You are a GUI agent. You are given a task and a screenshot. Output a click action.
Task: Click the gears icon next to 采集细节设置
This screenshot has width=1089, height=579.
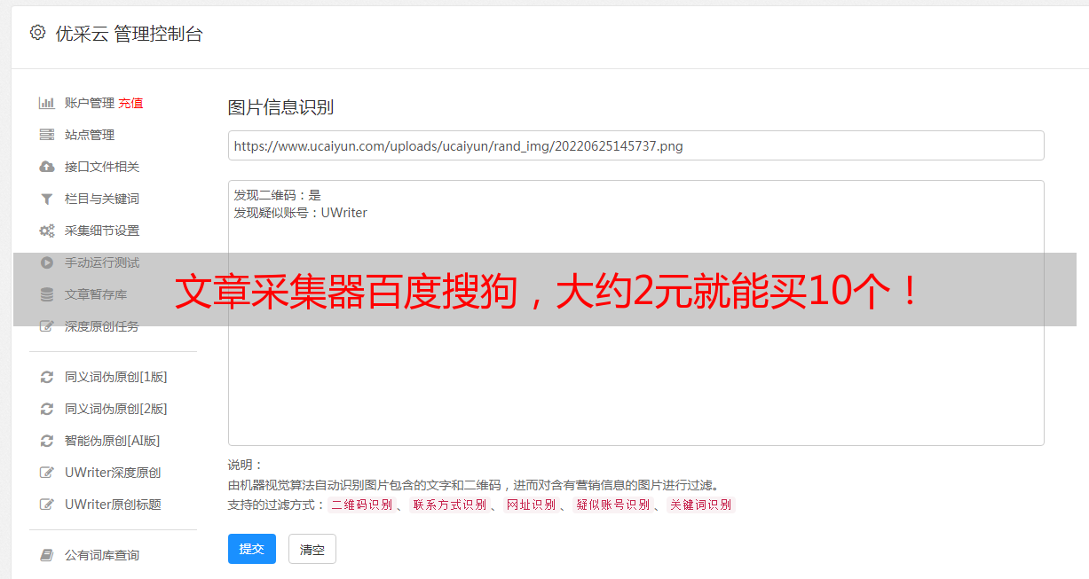(47, 231)
